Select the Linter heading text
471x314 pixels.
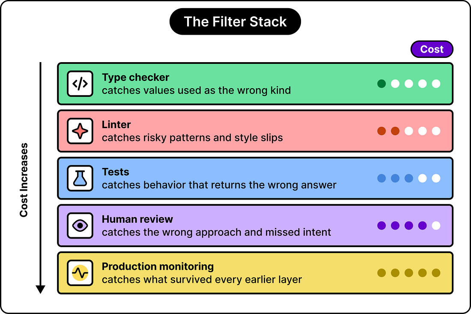tap(116, 124)
